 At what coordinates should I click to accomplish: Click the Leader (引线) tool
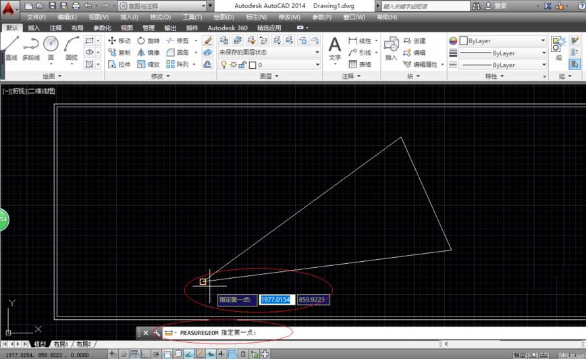(x=360, y=53)
